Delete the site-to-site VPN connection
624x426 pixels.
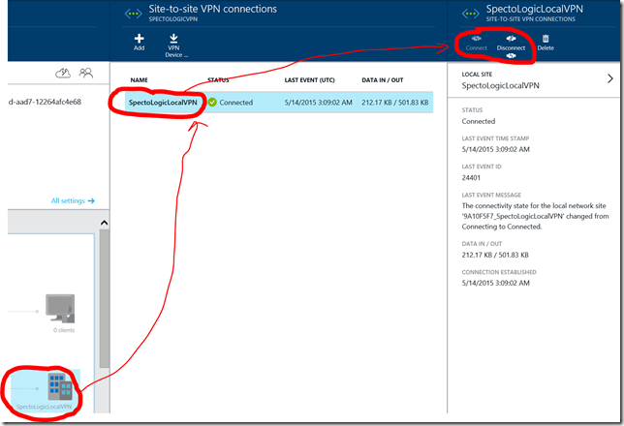coord(546,42)
